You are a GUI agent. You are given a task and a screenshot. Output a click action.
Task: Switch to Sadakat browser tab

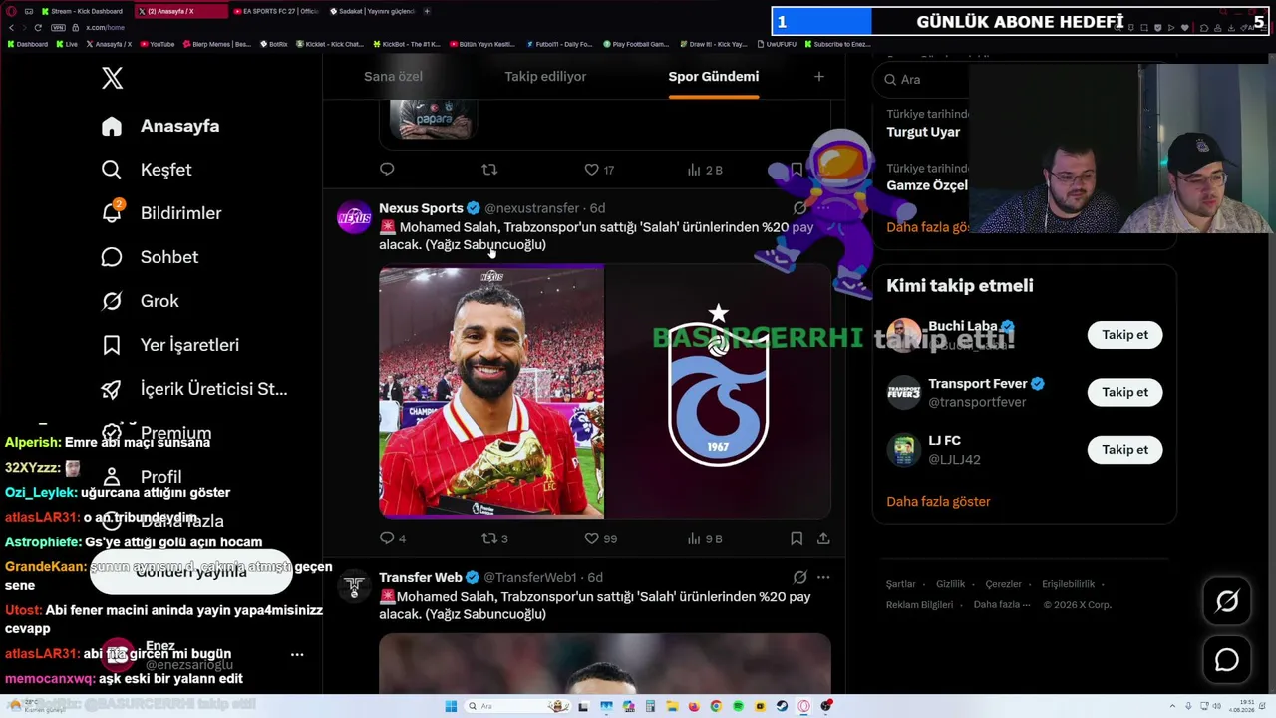point(372,11)
